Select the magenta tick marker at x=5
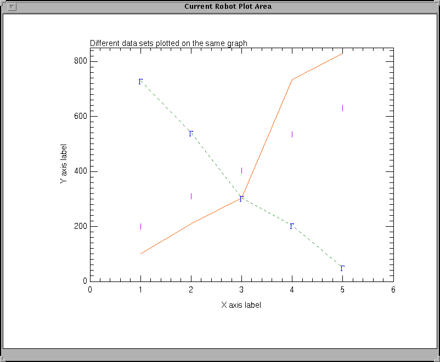440x362 pixels. (342, 108)
